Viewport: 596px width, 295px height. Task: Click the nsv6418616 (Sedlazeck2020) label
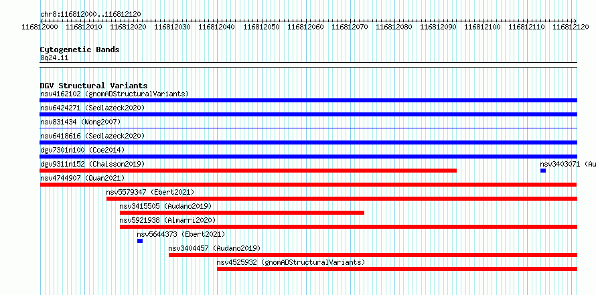pos(92,136)
